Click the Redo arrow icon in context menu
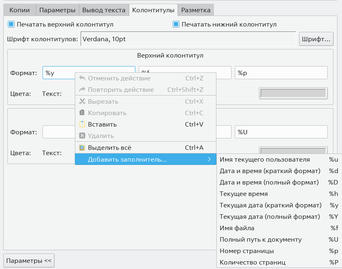The width and height of the screenshot is (342, 269). tap(82, 90)
